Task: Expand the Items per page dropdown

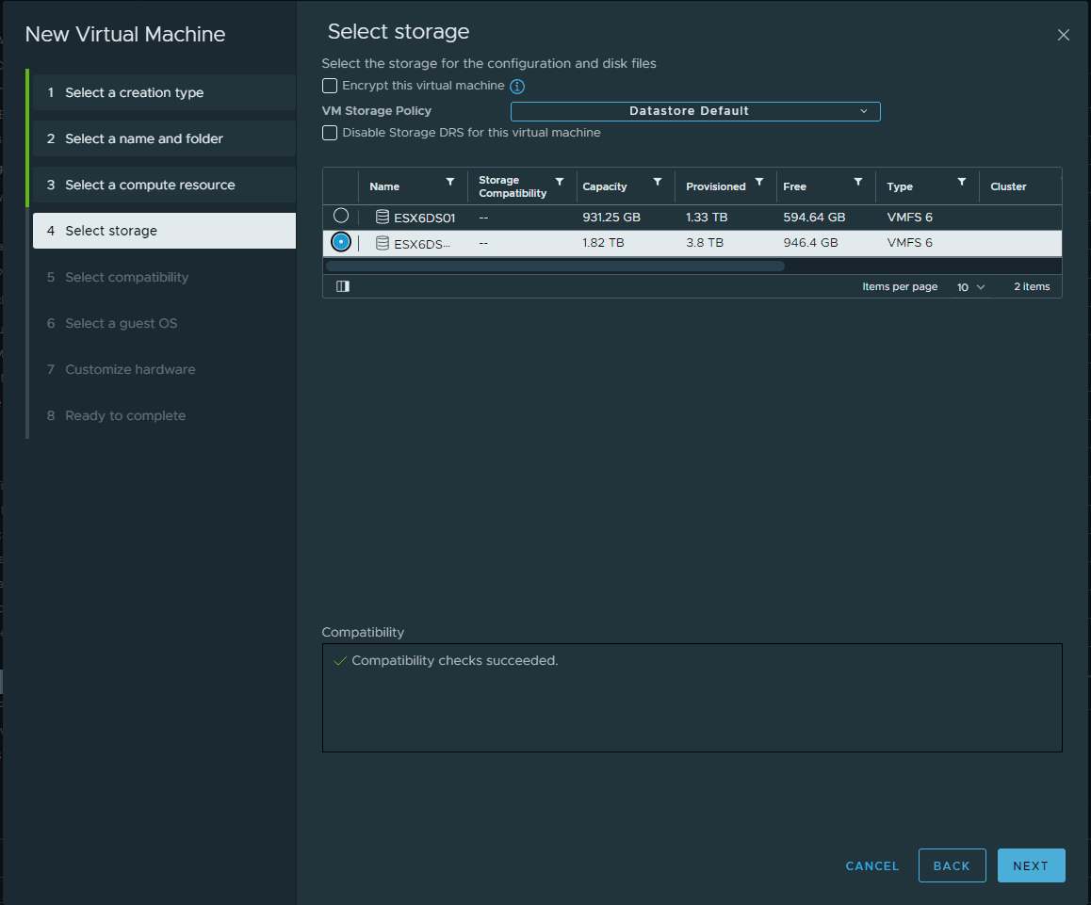Action: click(x=970, y=287)
